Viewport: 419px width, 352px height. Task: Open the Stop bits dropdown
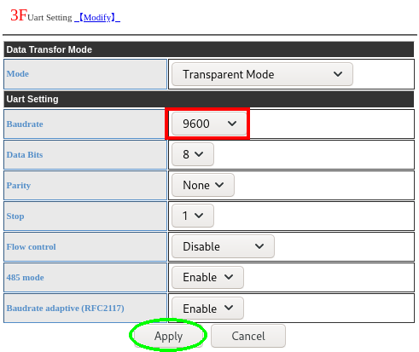(193, 216)
